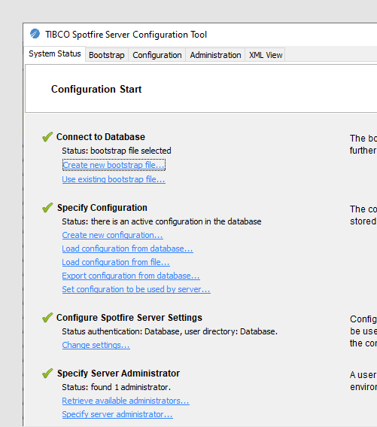Click checkmark beside Configure Spotfire Server Settings

(47, 318)
